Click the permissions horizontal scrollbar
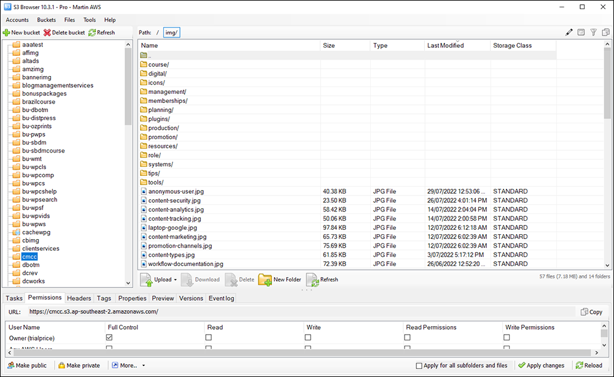 [x=302, y=352]
